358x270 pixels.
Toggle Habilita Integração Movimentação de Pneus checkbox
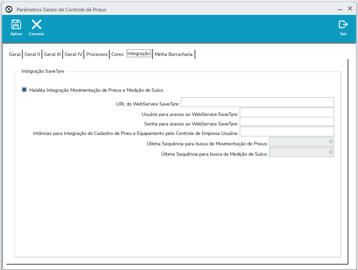24,90
